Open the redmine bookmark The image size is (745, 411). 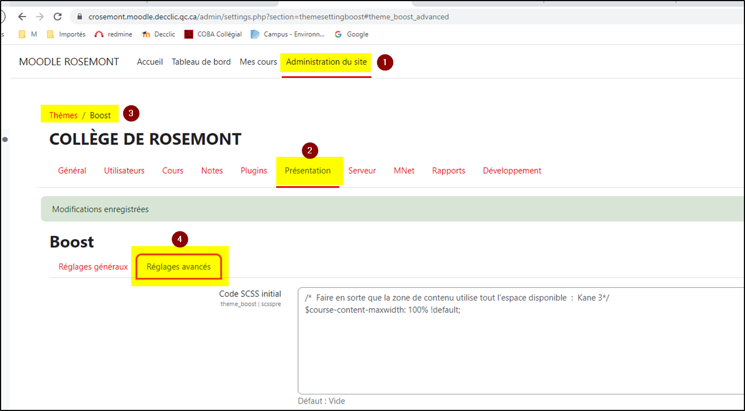click(113, 34)
